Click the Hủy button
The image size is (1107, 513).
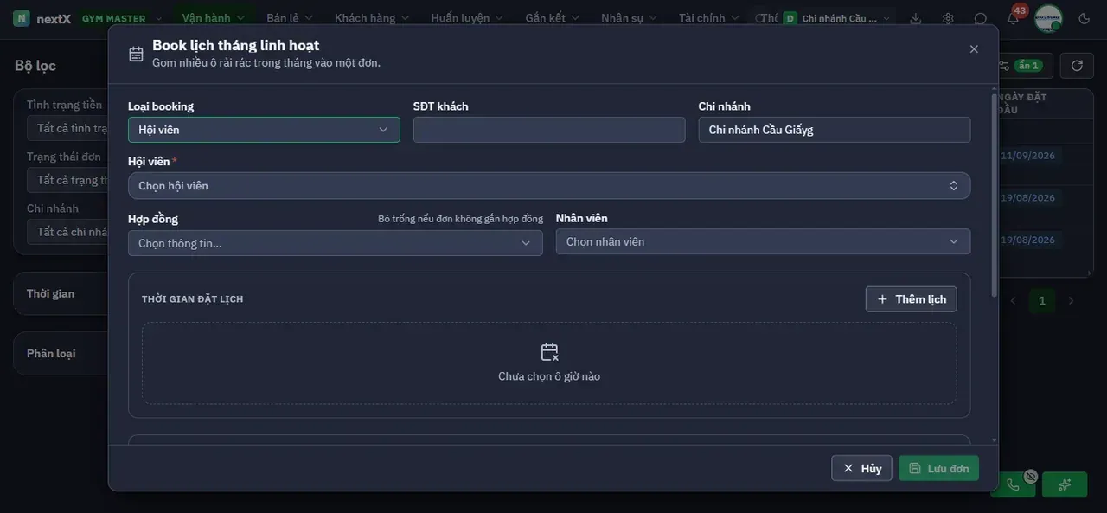pyautogui.click(x=861, y=468)
